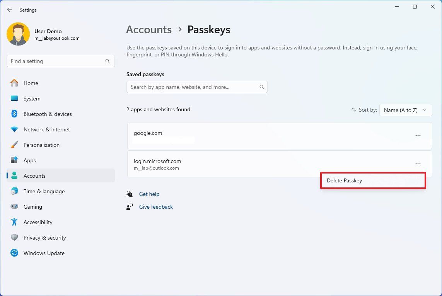The width and height of the screenshot is (442, 296).
Task: Focus the Find a setting search field
Action: coord(56,61)
